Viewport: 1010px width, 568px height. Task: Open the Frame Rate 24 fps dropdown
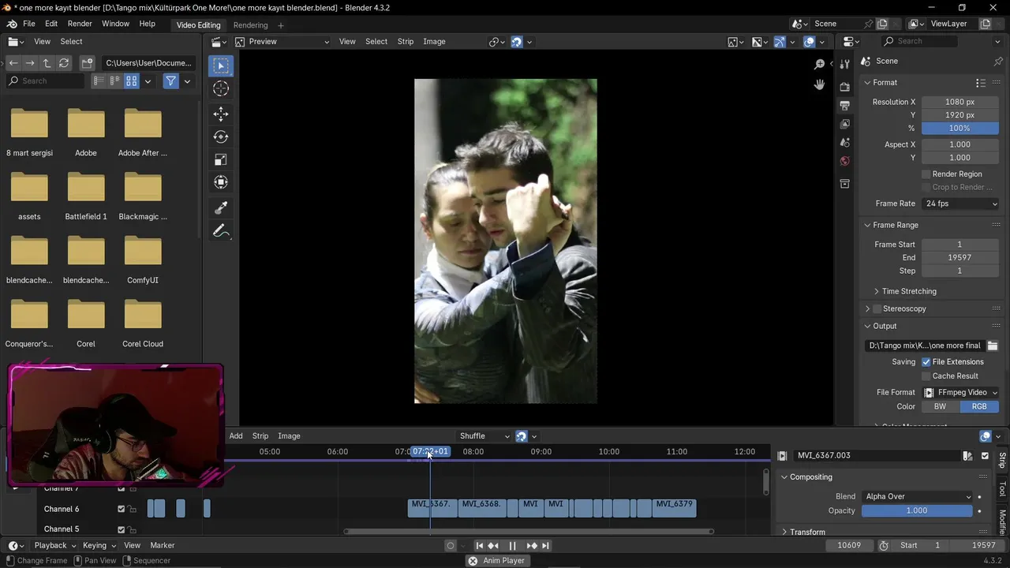(960, 204)
